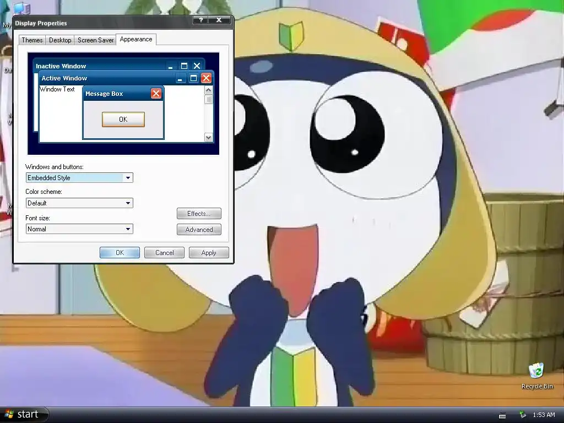
Task: Click the Inactive Window preview close icon
Action: point(197,66)
